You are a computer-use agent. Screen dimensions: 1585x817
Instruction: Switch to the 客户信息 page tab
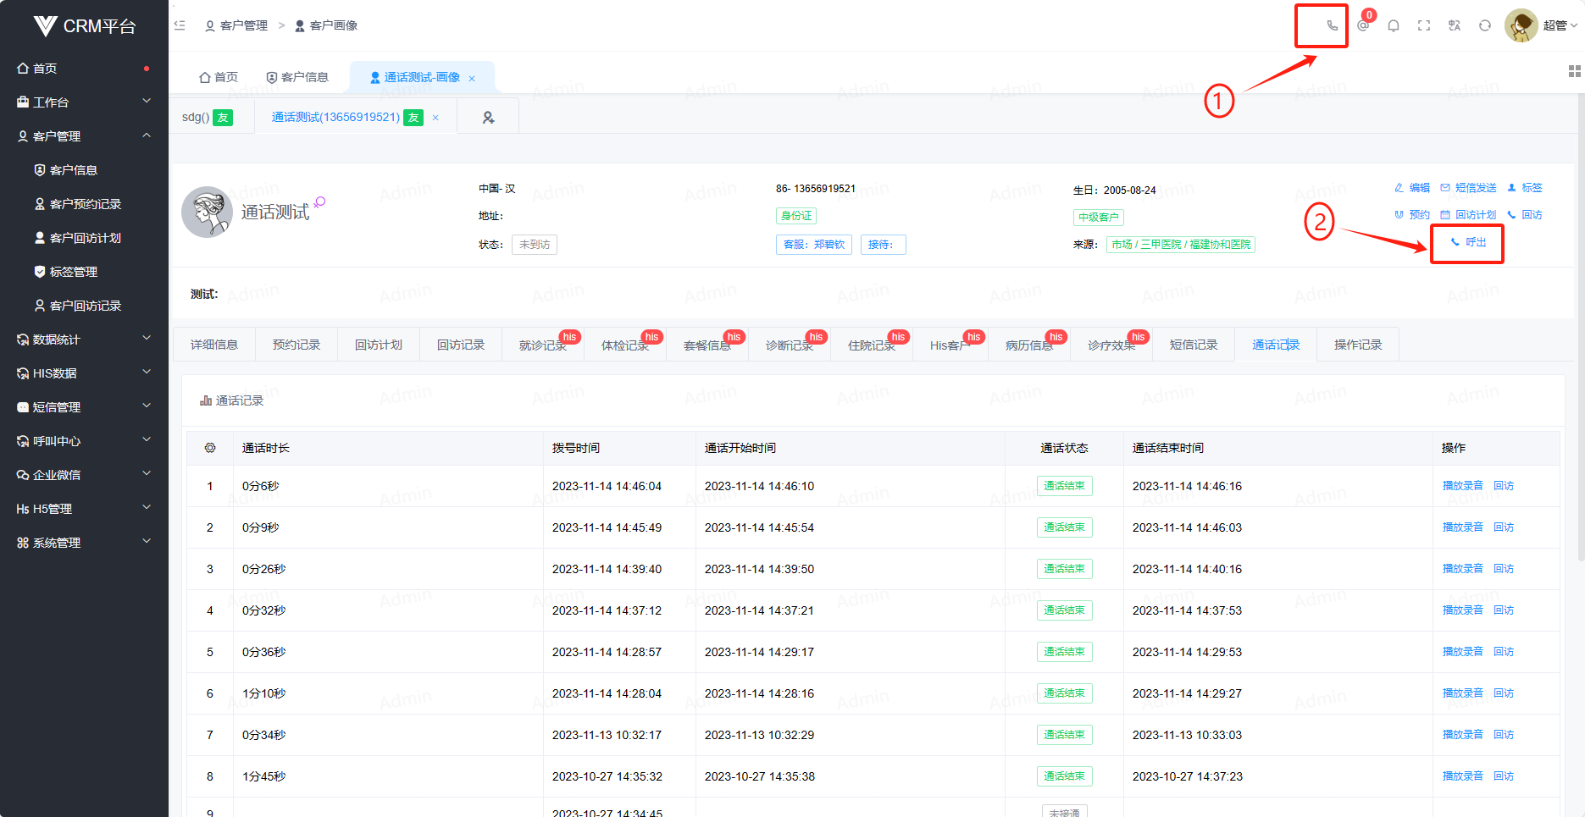(x=297, y=77)
